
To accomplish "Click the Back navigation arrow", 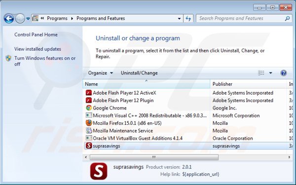I will coord(9,19).
